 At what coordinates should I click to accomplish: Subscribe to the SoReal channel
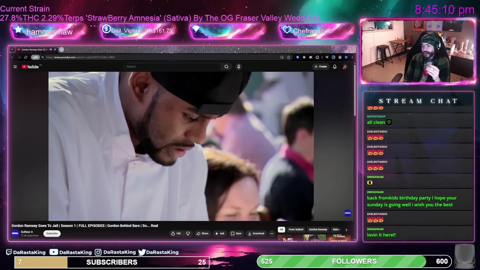[x=52, y=234]
